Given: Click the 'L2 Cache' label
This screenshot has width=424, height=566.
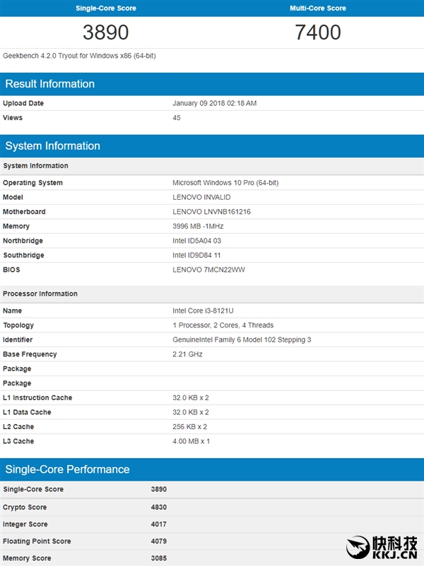Looking at the screenshot, I should coord(18,427).
